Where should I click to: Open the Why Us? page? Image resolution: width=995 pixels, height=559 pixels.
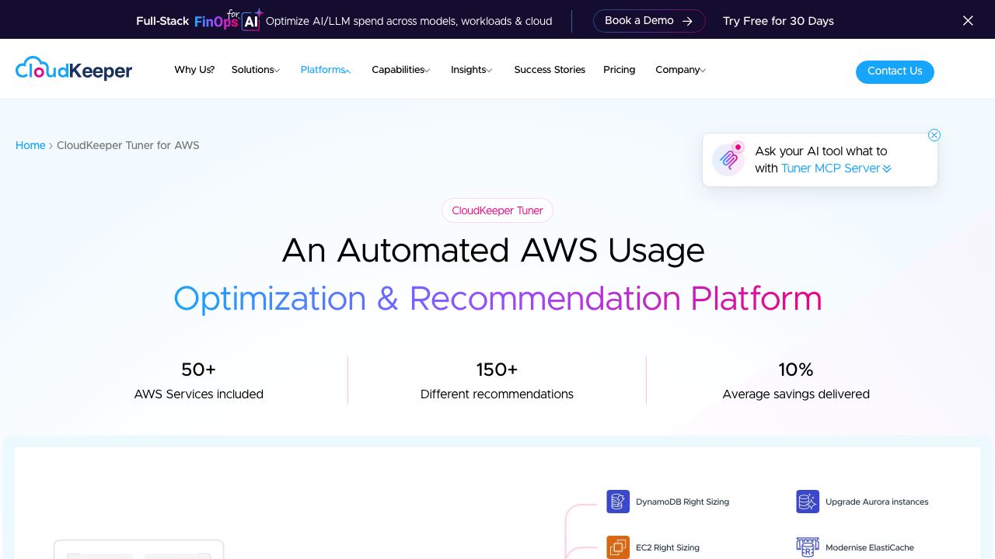point(194,70)
